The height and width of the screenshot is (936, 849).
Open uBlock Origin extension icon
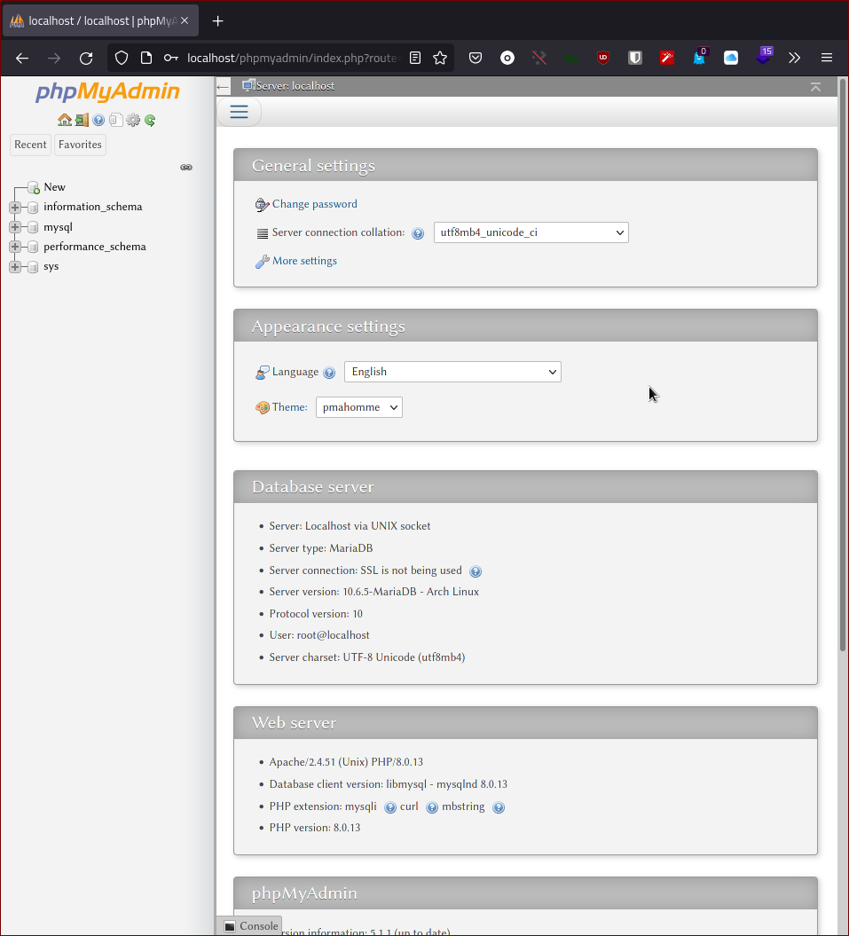pos(603,58)
